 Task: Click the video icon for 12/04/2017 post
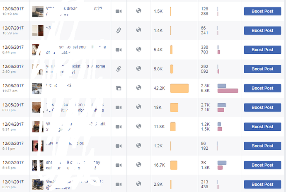click(x=119, y=127)
